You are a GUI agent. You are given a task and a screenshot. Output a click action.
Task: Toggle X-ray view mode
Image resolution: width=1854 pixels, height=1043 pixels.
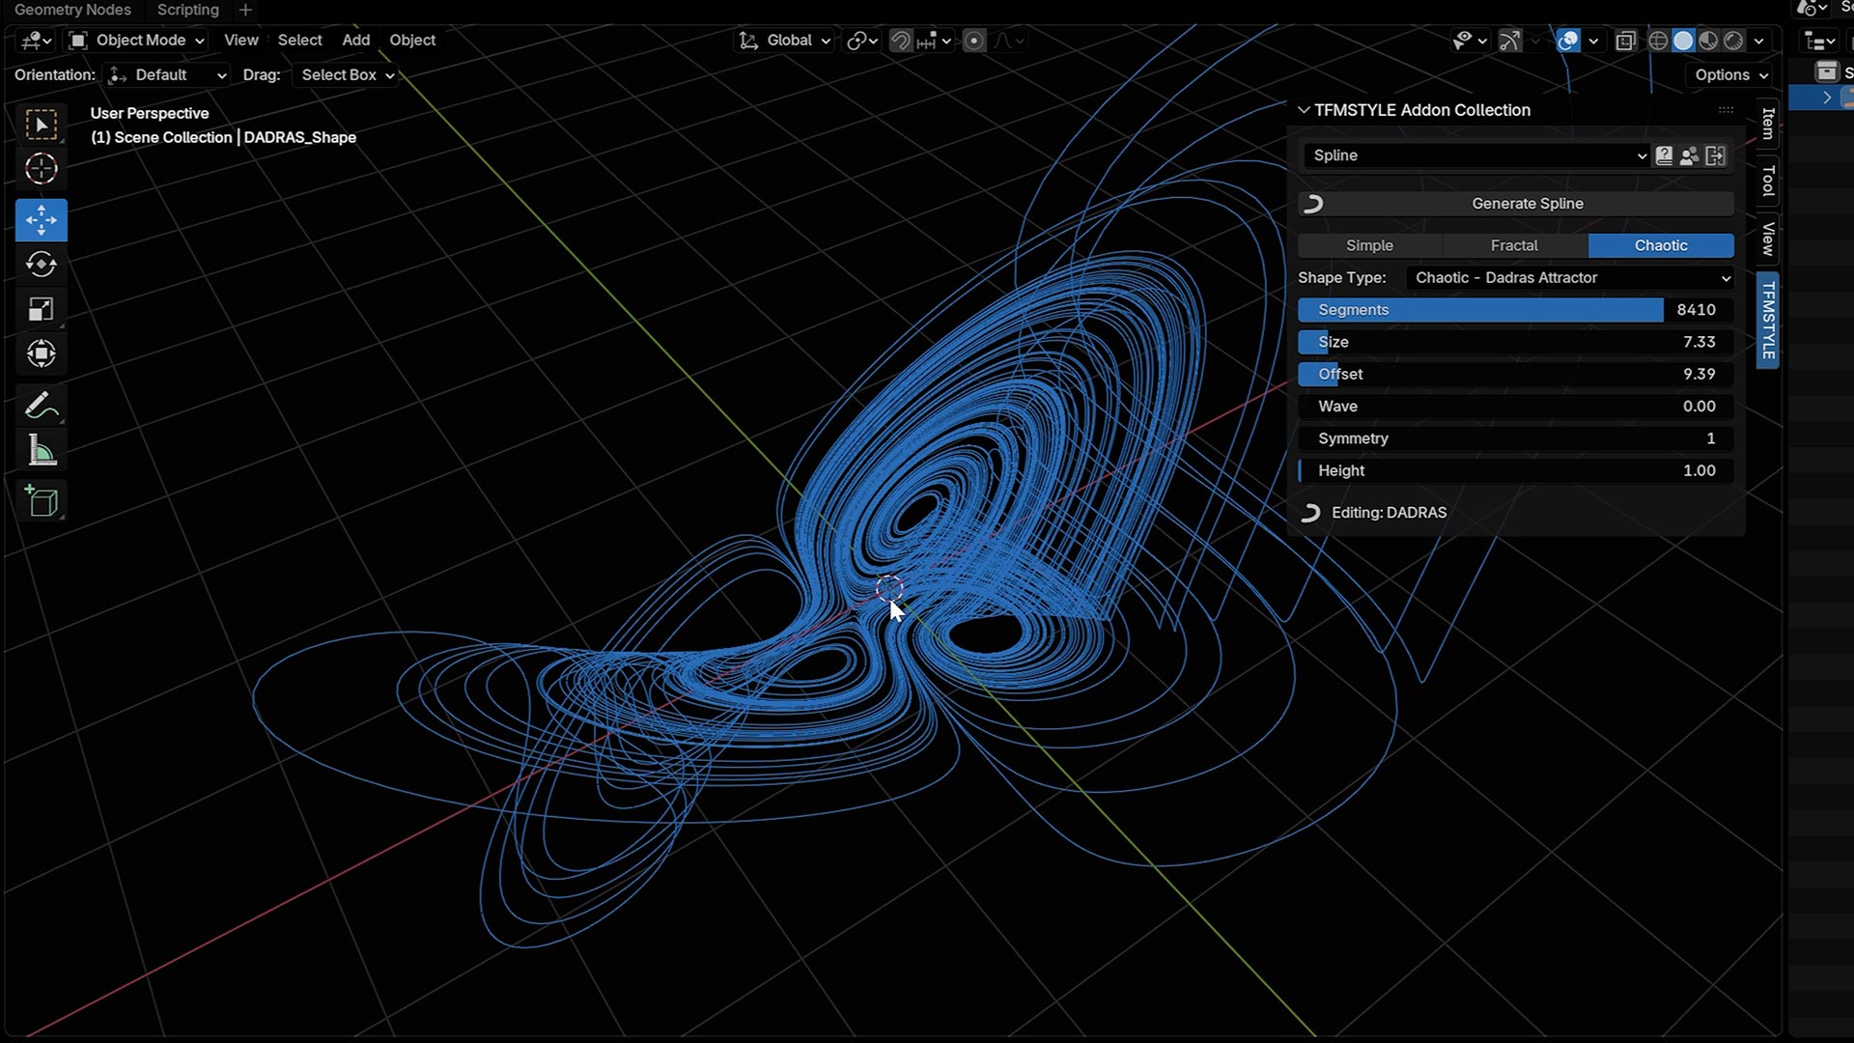click(x=1626, y=41)
